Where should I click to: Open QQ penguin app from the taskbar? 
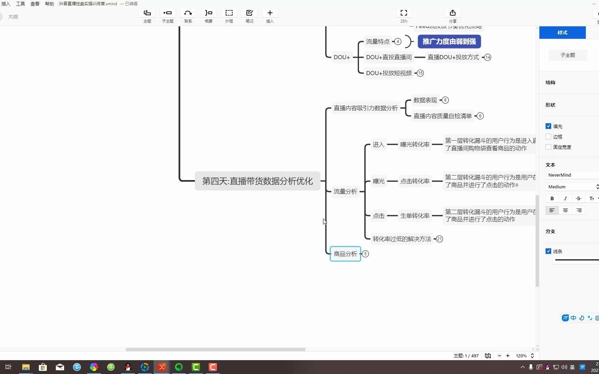pyautogui.click(x=128, y=367)
